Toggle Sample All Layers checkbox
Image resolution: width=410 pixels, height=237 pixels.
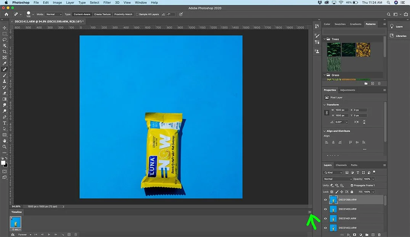pos(137,15)
